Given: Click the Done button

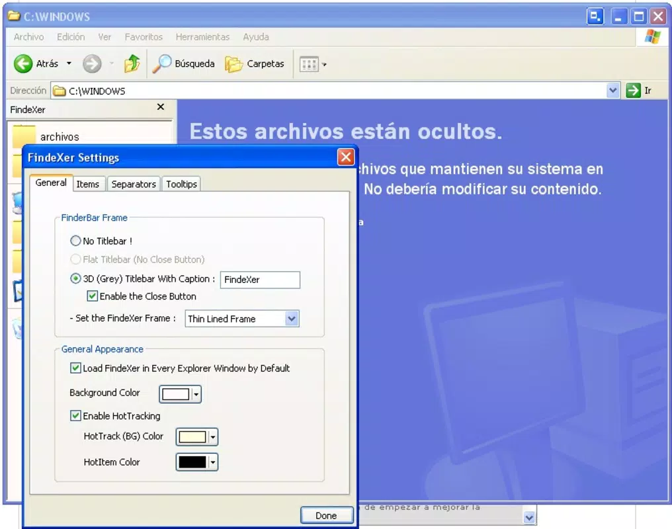Looking at the screenshot, I should pyautogui.click(x=327, y=515).
